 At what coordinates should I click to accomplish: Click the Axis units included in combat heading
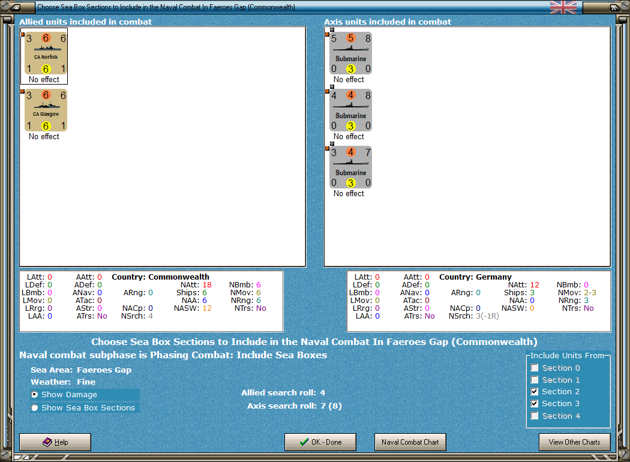[388, 22]
